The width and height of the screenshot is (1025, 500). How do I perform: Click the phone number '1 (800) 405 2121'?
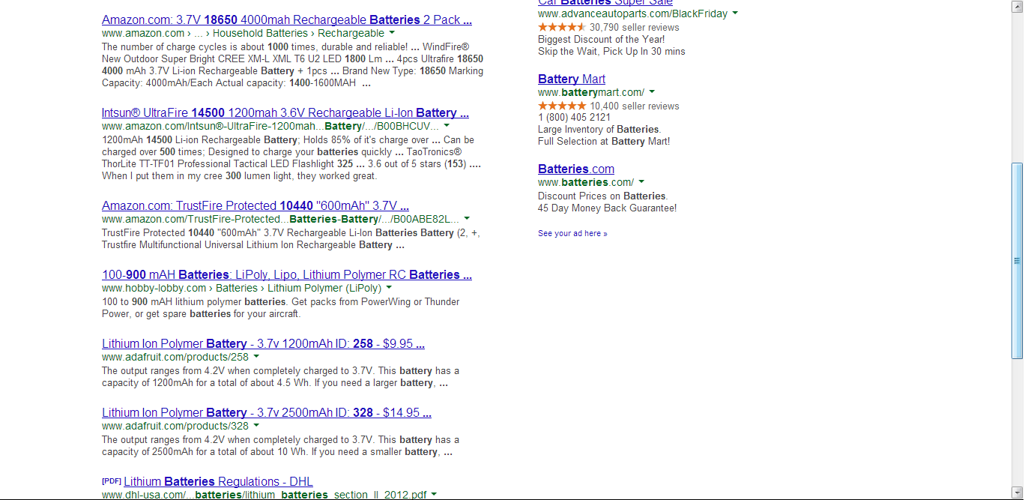[x=574, y=118]
